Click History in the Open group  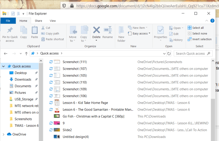(176, 40)
